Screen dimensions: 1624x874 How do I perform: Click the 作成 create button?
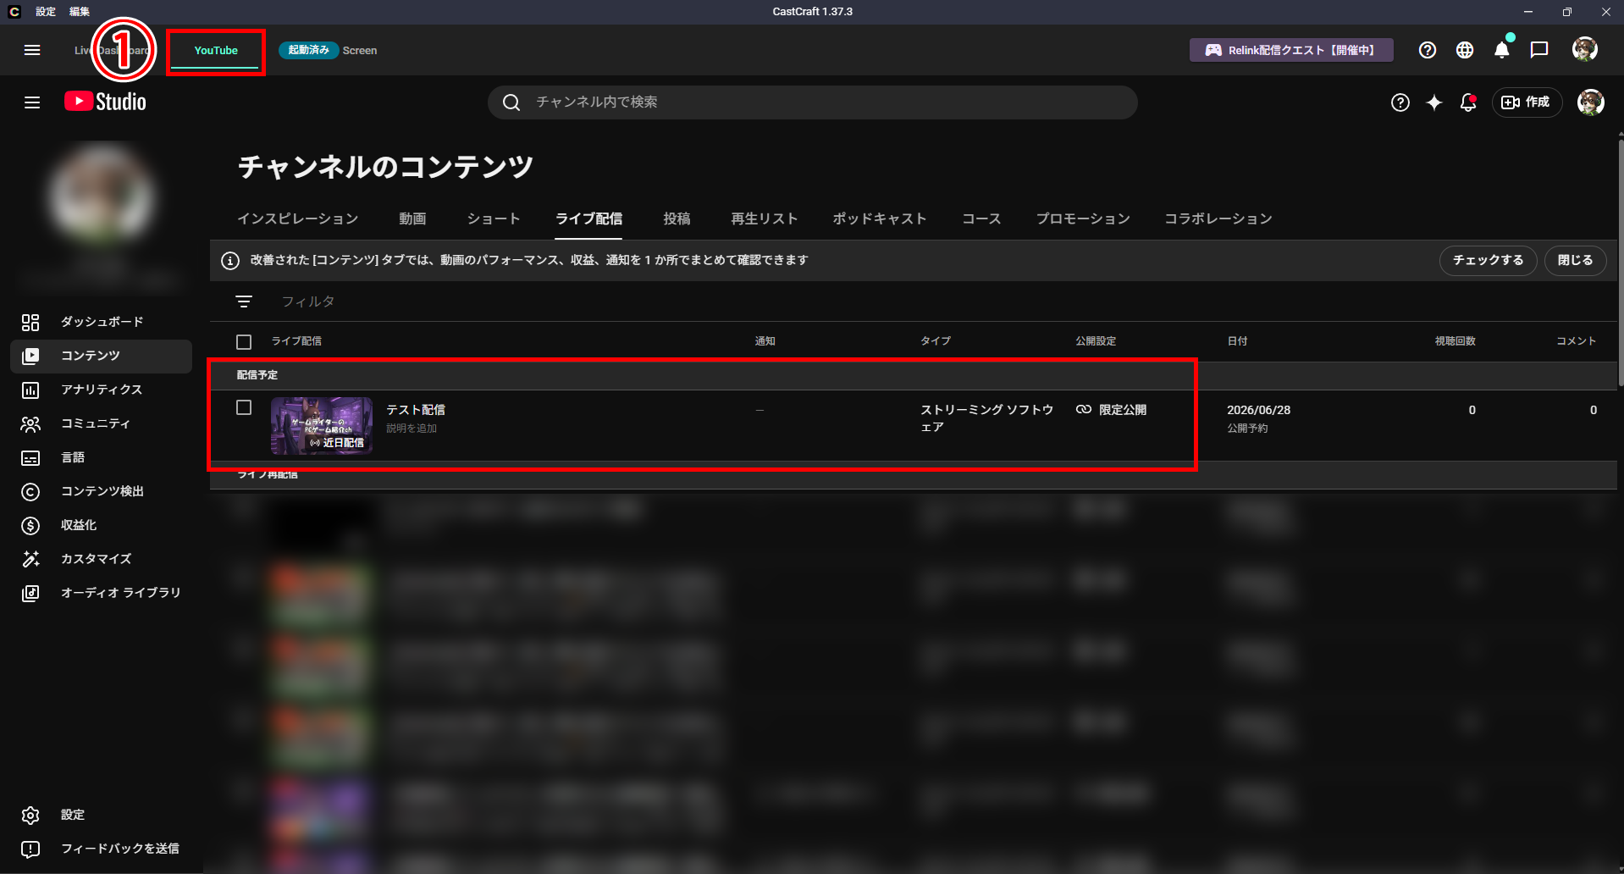[x=1527, y=102]
